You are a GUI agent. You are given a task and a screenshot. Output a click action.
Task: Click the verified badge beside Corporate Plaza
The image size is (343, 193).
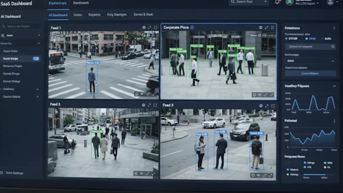tap(192, 27)
